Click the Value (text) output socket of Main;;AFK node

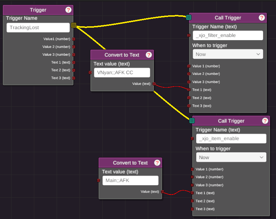click(163, 192)
